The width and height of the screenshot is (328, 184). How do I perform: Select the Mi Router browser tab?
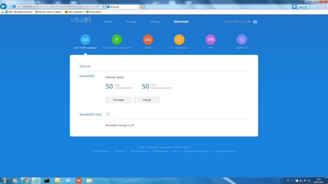pos(123,7)
